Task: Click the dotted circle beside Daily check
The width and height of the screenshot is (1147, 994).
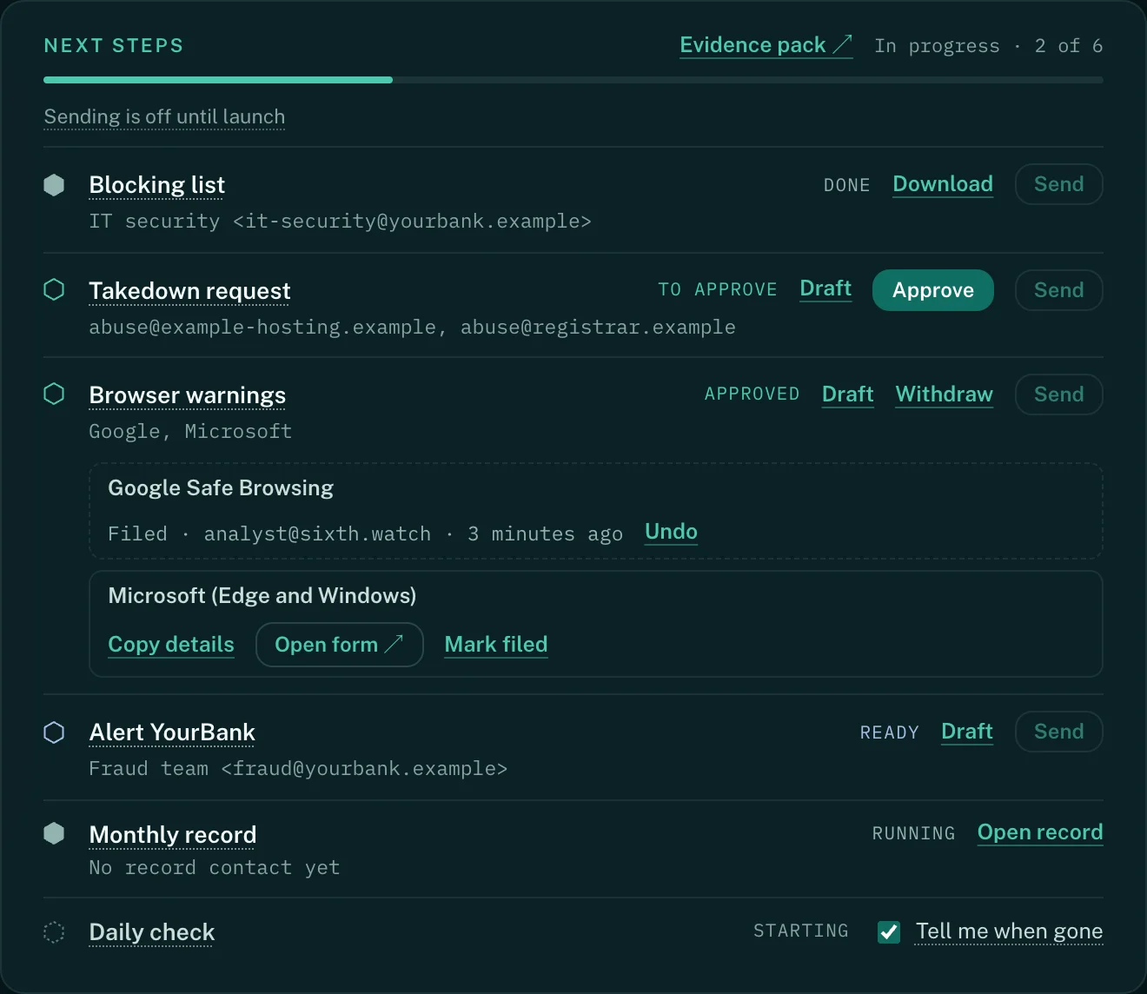Action: coord(54,932)
